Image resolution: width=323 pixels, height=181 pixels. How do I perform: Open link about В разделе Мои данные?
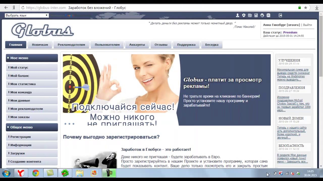(x=292, y=158)
